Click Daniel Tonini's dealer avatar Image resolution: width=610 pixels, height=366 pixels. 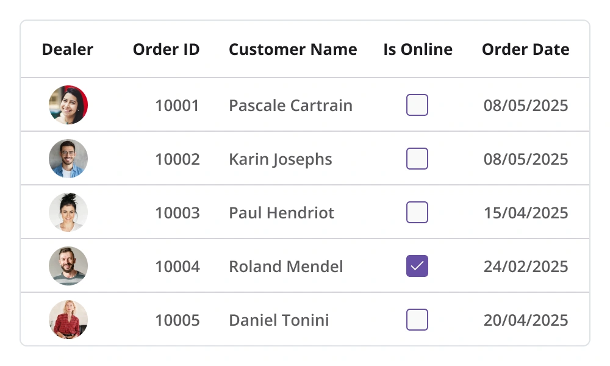click(x=68, y=320)
